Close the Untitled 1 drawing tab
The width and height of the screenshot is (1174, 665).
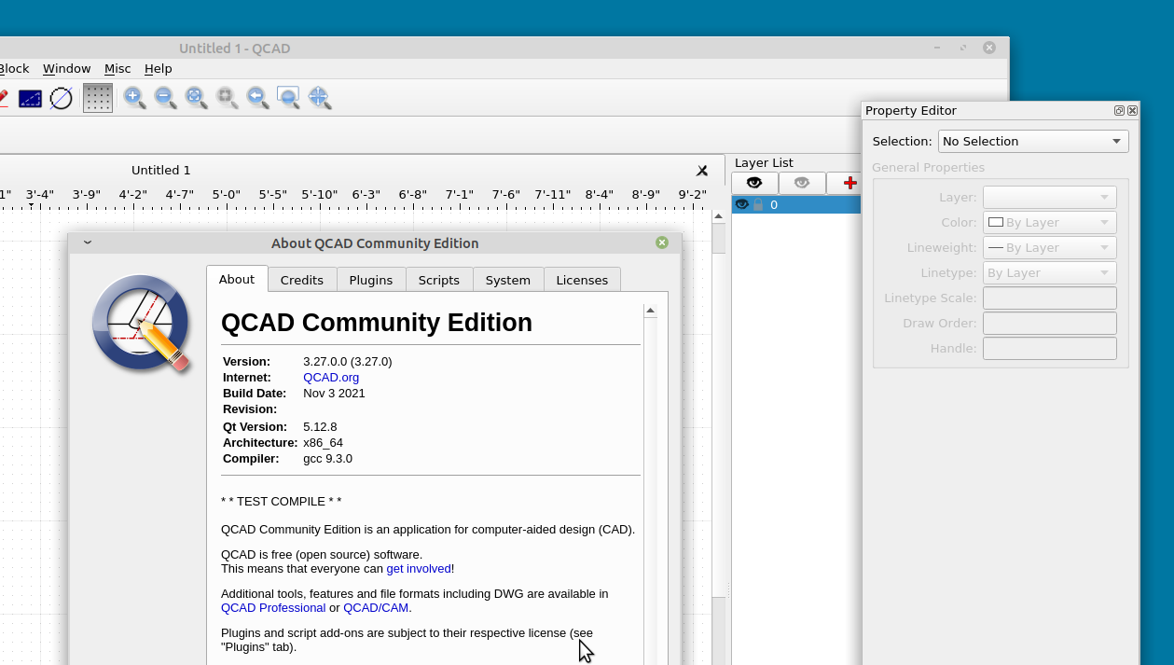point(702,171)
